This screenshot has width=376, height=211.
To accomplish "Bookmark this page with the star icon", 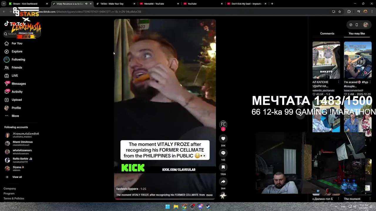I will [340, 12].
